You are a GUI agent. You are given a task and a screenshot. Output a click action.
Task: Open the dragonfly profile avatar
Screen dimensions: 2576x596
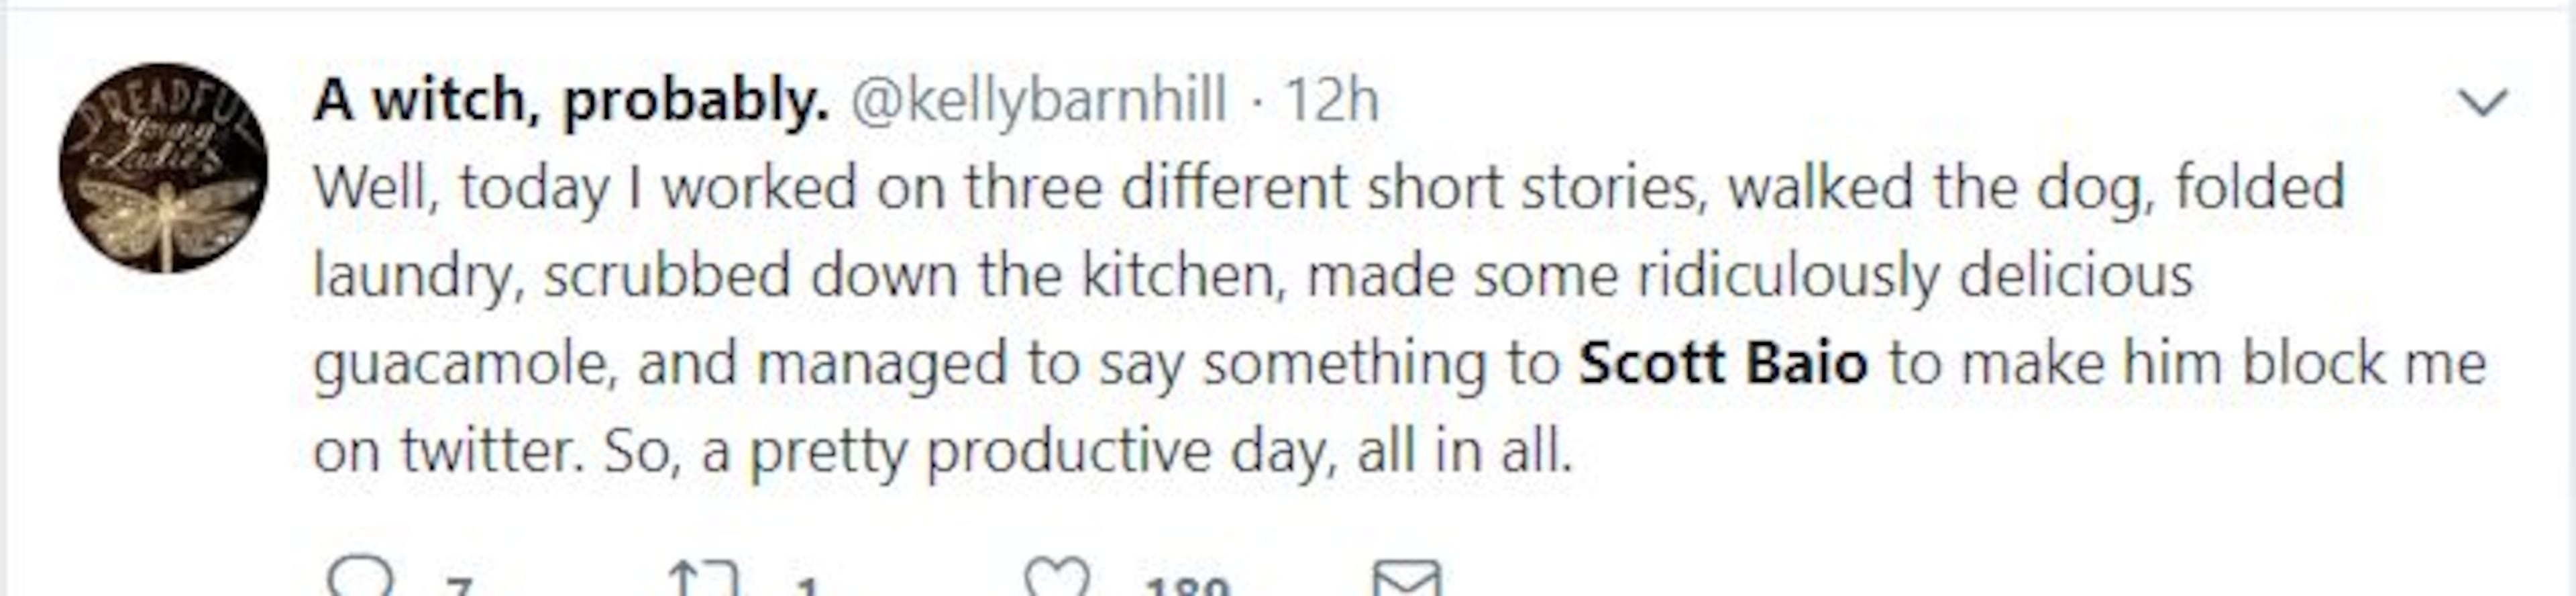[163, 168]
